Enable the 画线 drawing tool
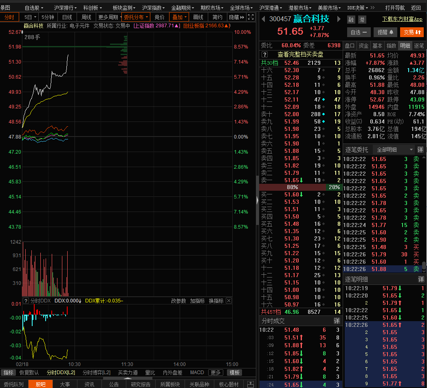 [198, 17]
